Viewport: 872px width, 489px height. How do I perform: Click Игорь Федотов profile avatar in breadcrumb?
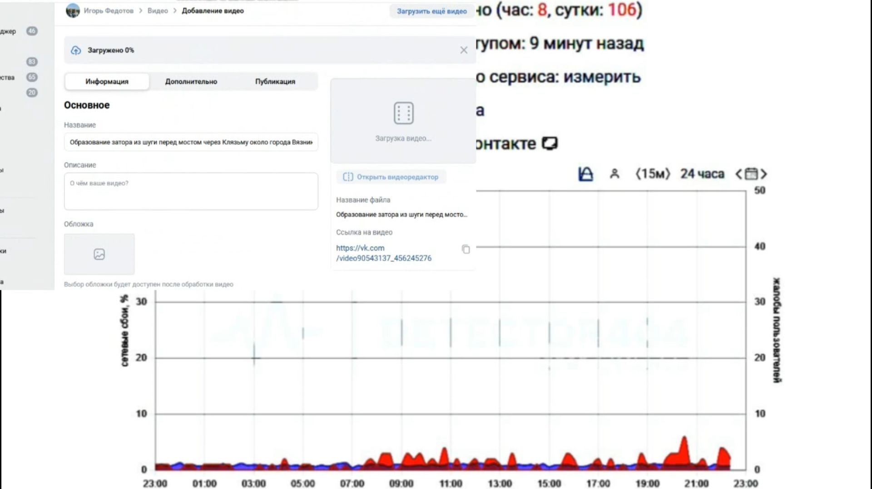coord(72,10)
